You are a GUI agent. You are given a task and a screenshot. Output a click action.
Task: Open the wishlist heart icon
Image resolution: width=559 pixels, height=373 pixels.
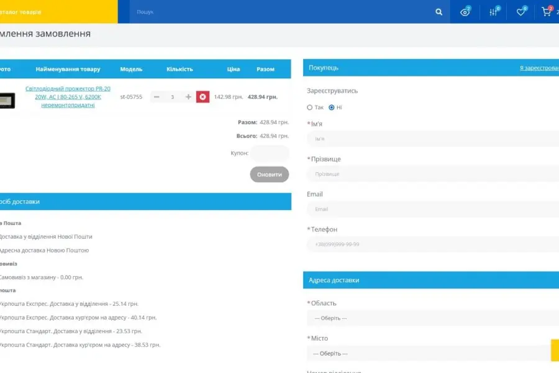520,12
